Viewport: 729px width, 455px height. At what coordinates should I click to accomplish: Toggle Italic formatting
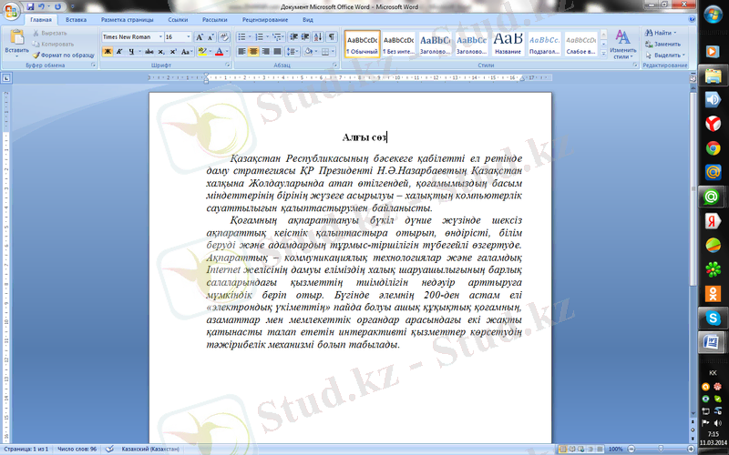pyautogui.click(x=119, y=52)
